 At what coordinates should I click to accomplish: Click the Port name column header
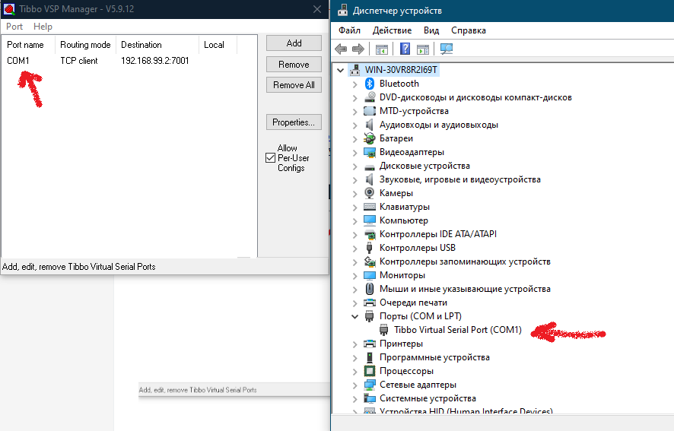point(29,45)
